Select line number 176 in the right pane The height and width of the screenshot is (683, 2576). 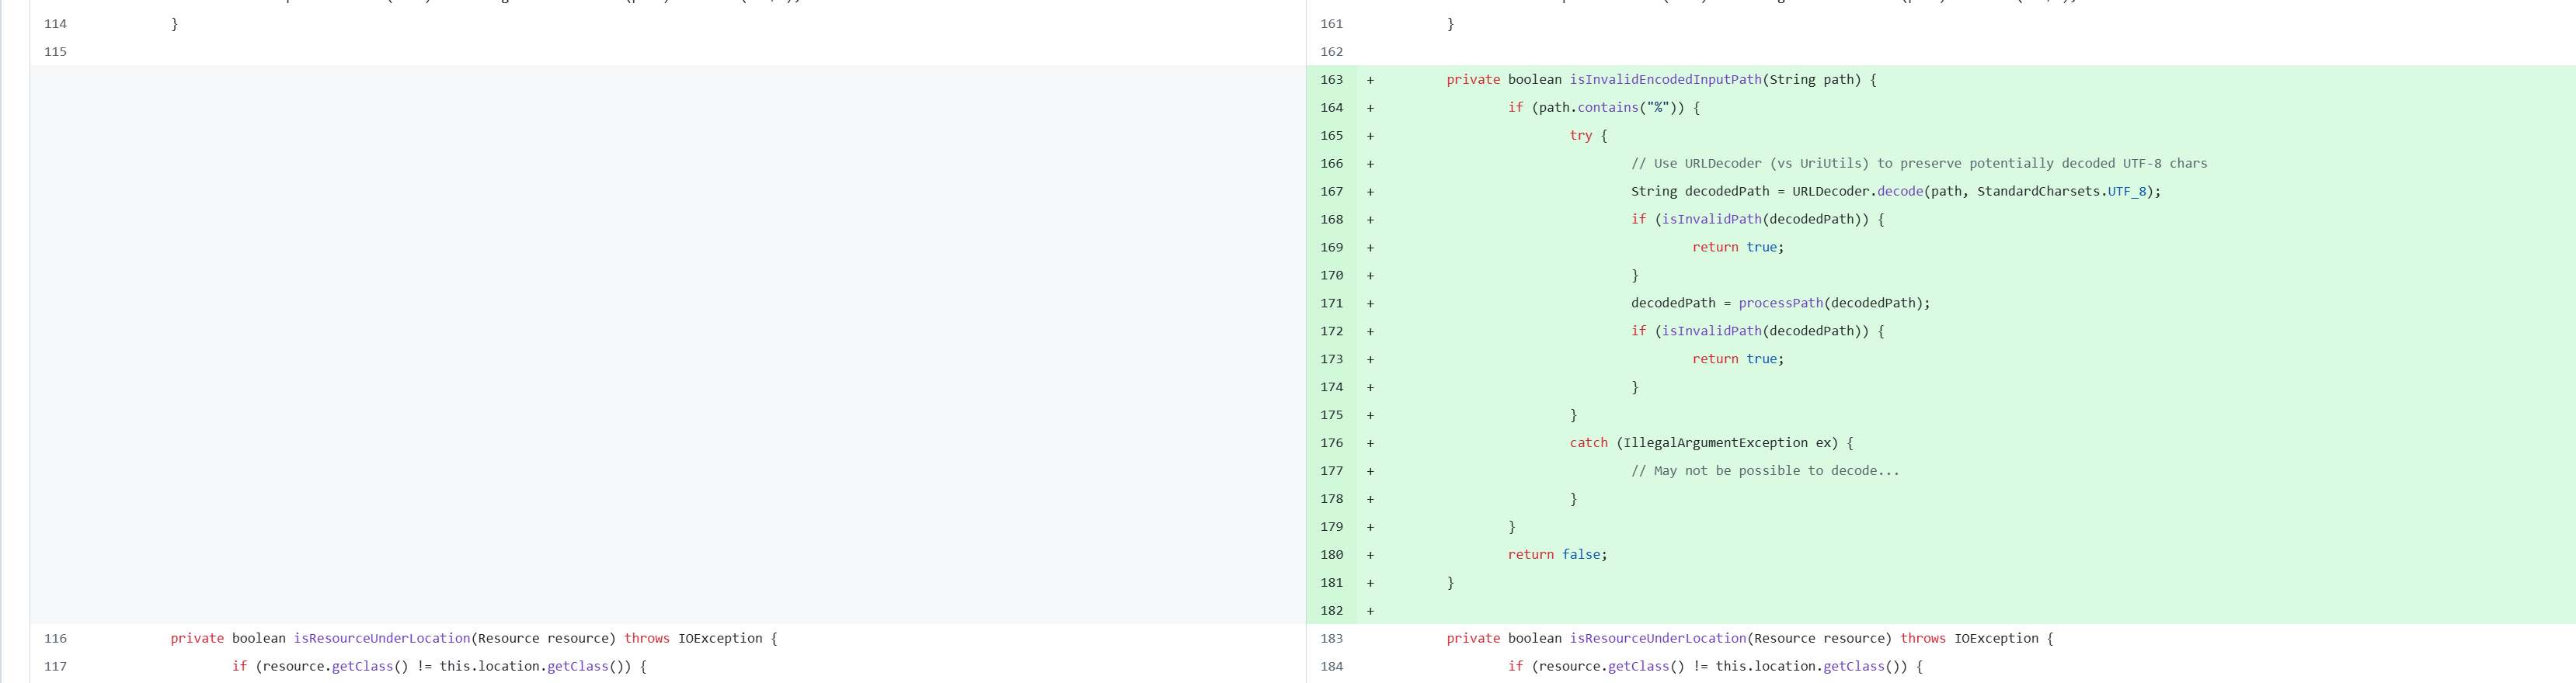pyautogui.click(x=1331, y=443)
